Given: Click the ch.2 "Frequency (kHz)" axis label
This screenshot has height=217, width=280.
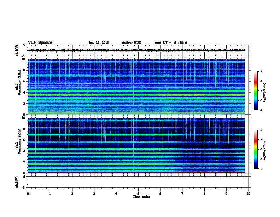Looking at the screenshot, I should 19,141.
